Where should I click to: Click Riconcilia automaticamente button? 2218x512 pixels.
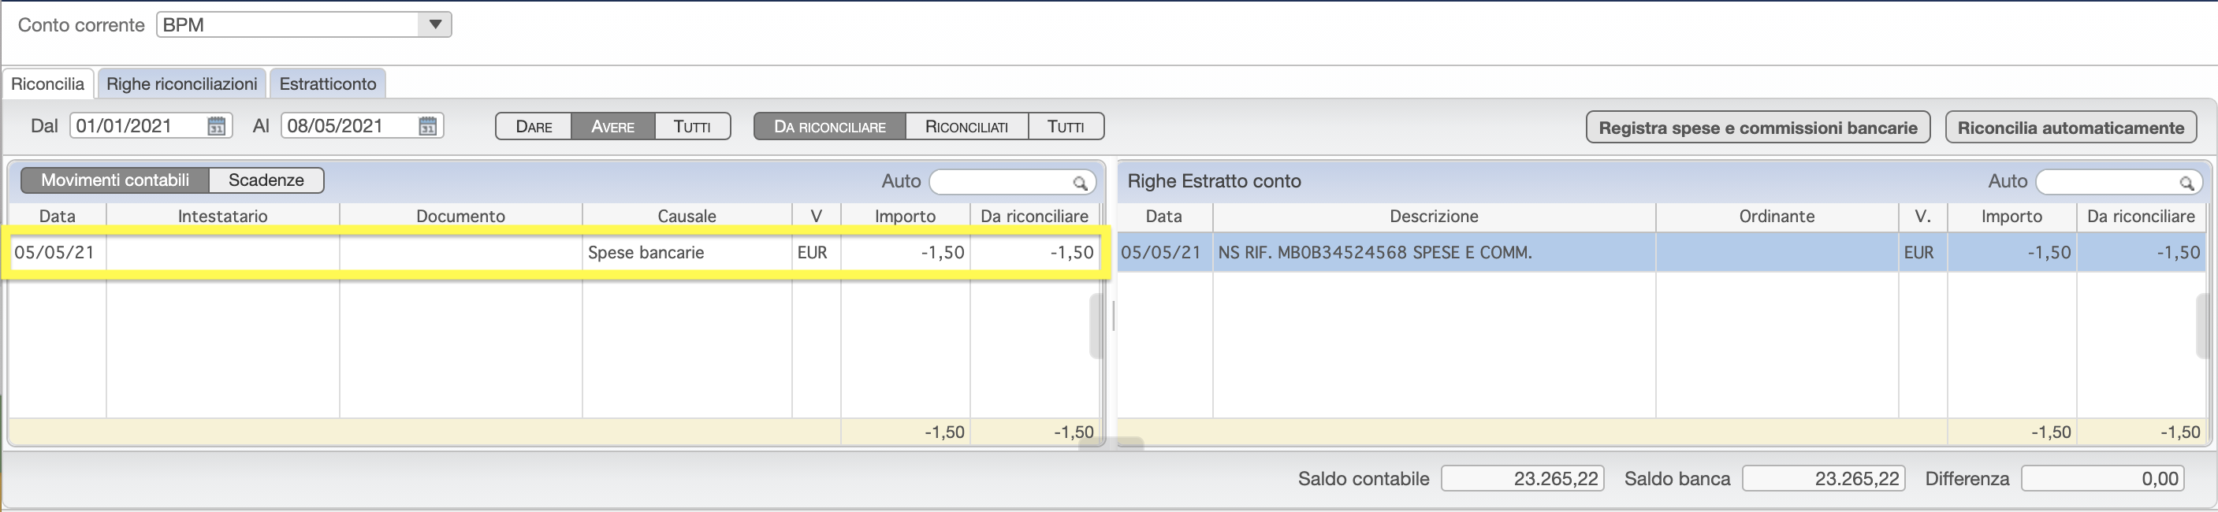click(x=2071, y=128)
